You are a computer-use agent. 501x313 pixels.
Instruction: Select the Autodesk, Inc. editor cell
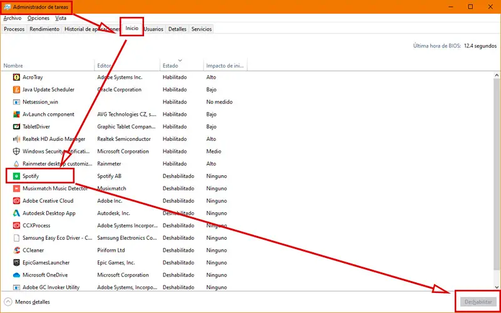coord(113,213)
